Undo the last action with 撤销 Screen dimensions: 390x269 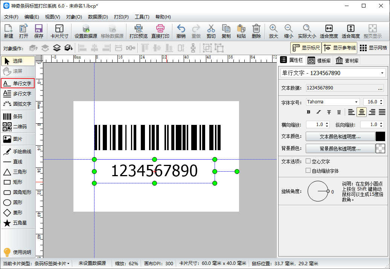point(181,31)
